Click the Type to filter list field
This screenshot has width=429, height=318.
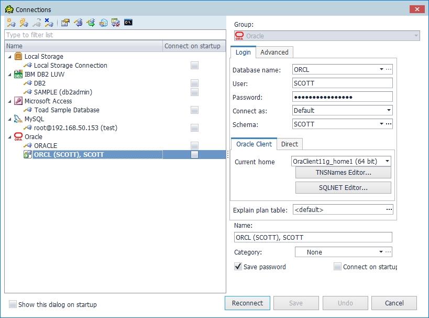(115, 35)
